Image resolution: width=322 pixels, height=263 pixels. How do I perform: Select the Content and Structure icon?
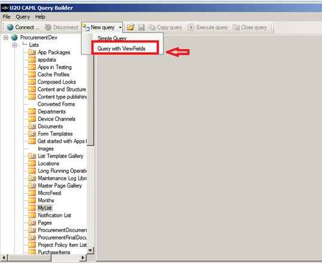pyautogui.click(x=32, y=89)
